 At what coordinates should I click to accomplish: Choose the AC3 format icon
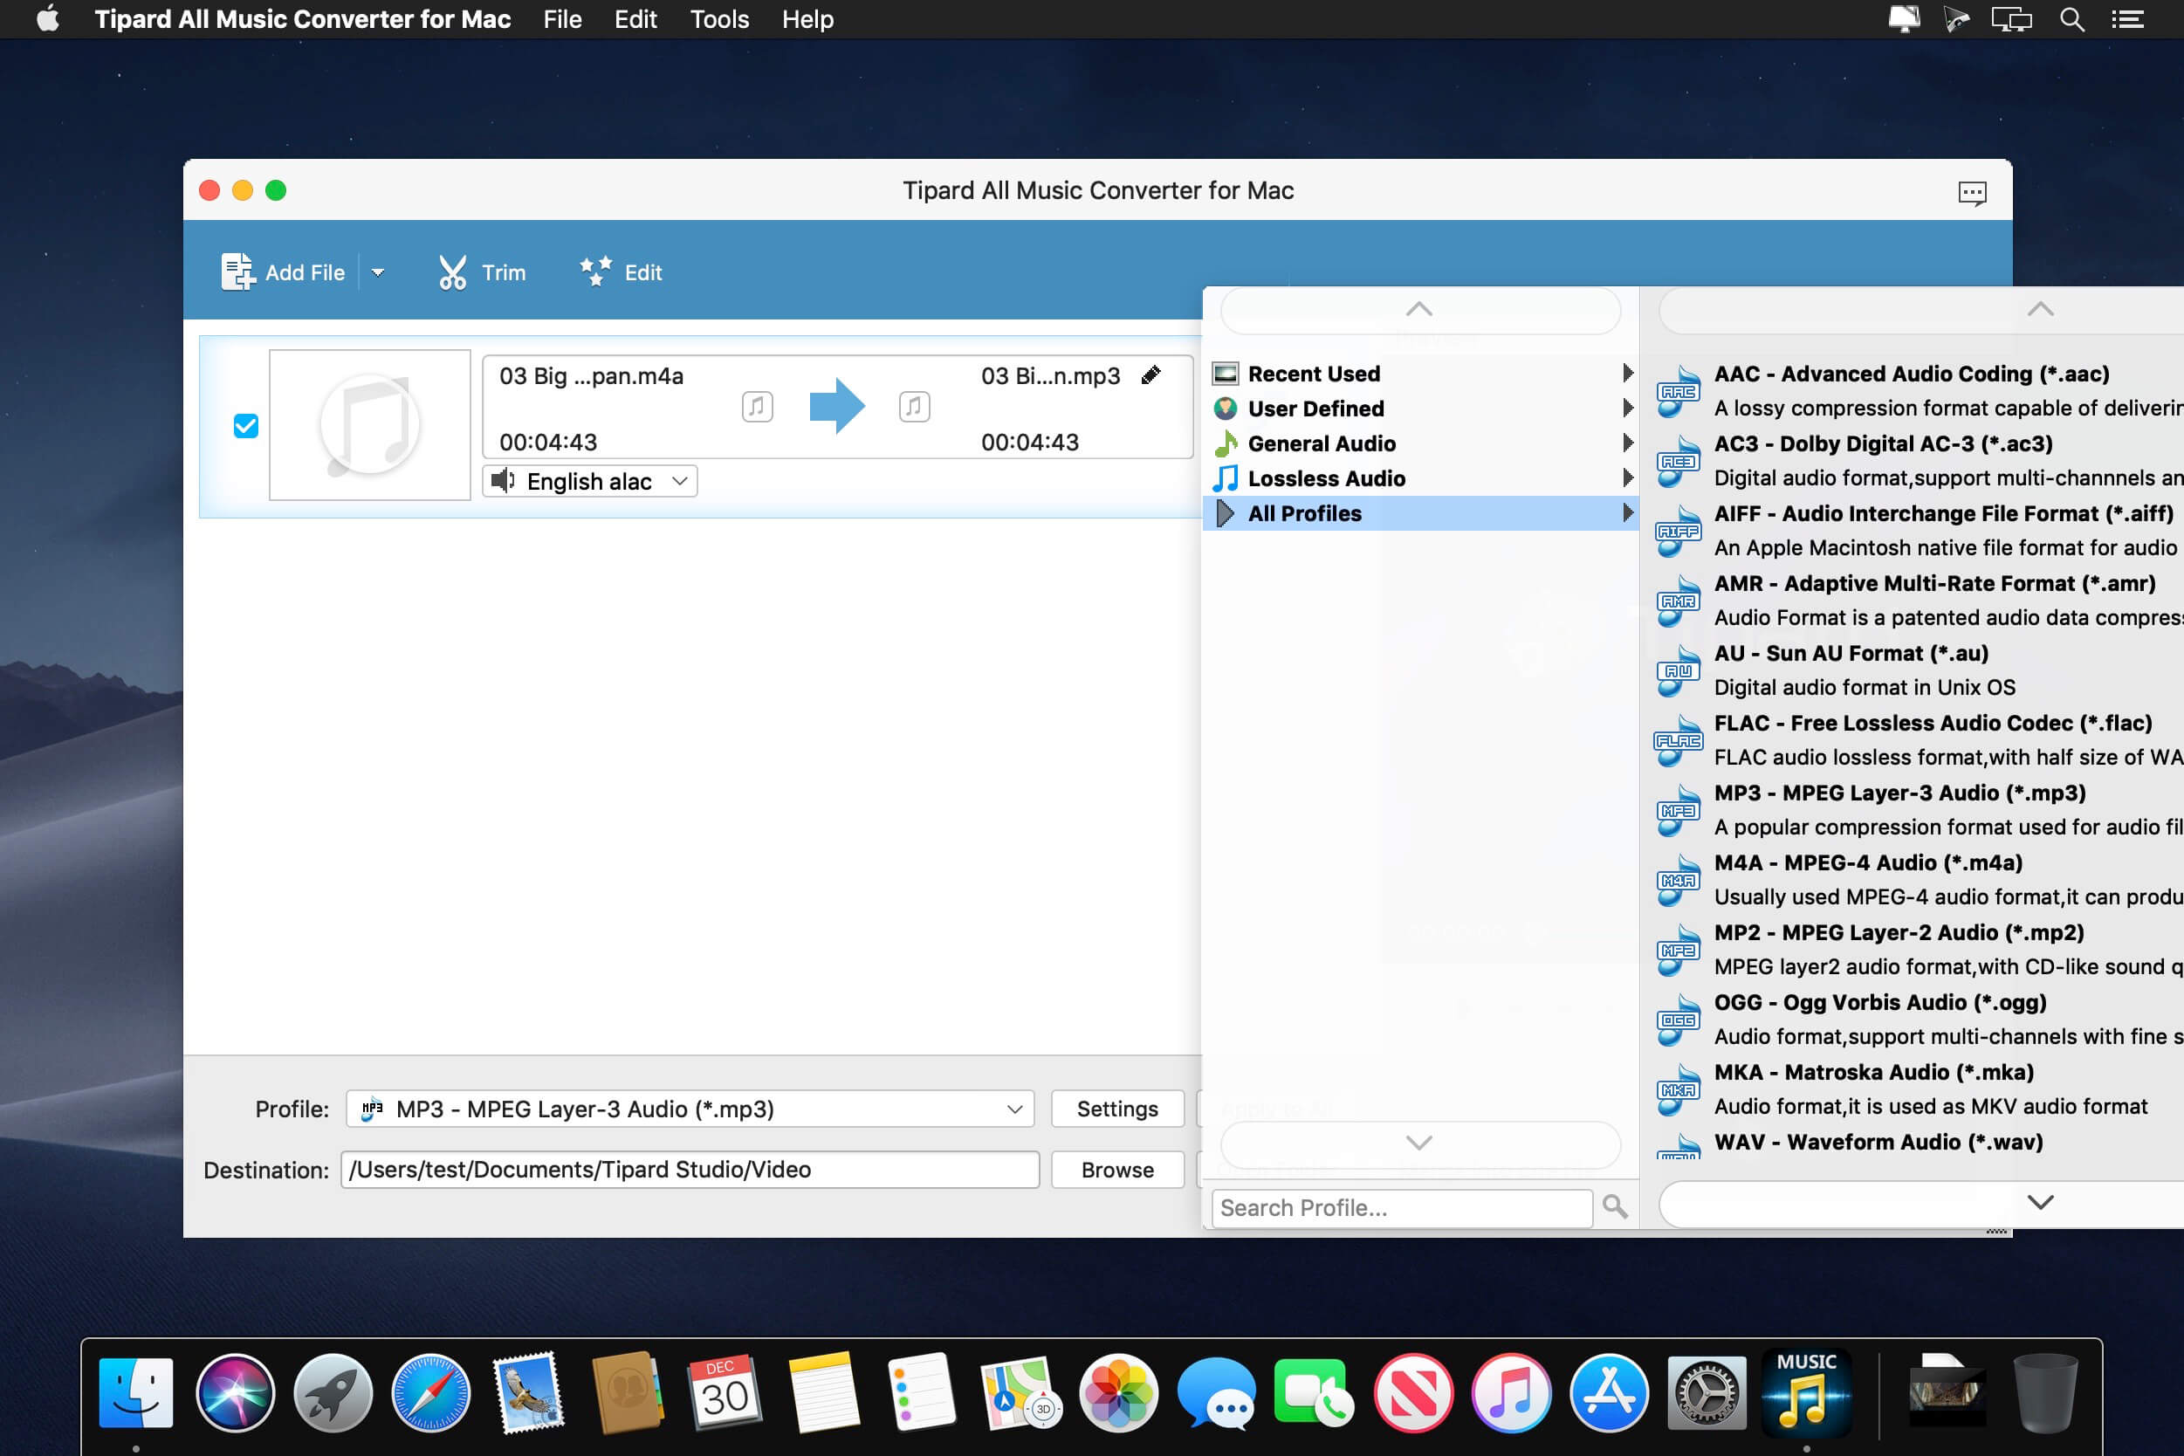point(1679,462)
